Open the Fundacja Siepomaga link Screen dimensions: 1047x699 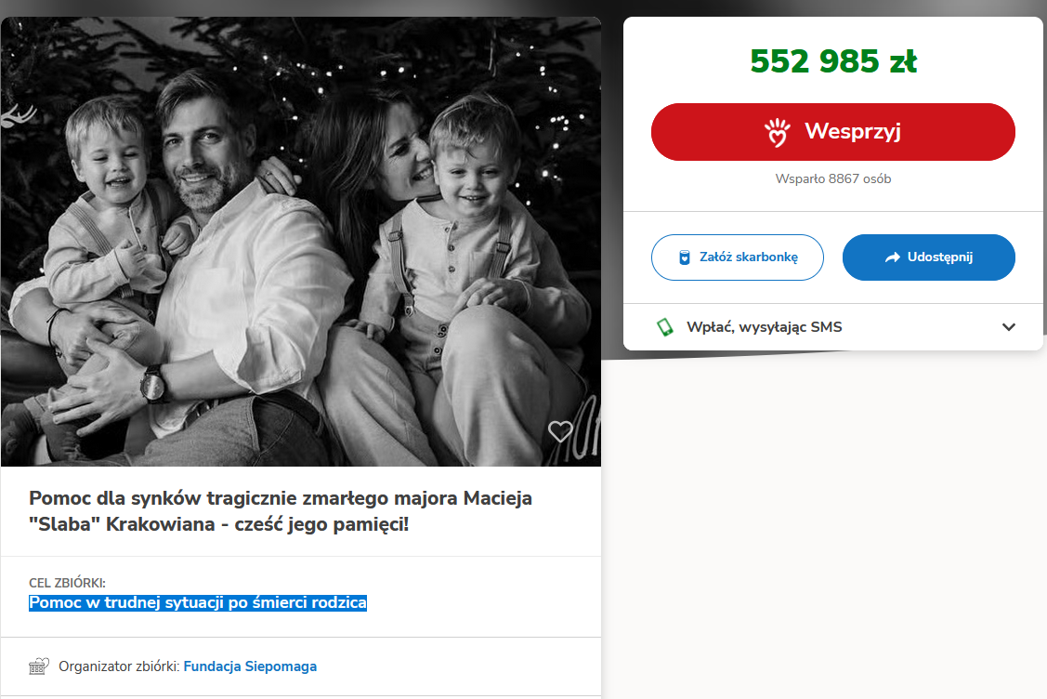click(250, 666)
